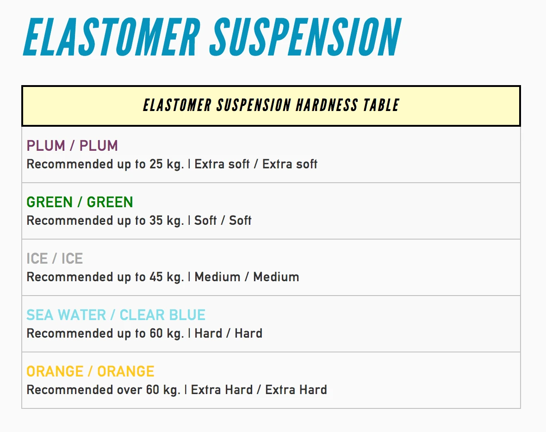Click the 'Recommended up to 25 kg.' text
546x432 pixels.
(105, 164)
